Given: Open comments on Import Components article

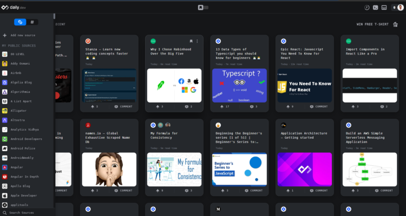Looking at the screenshot, I should click(x=384, y=107).
